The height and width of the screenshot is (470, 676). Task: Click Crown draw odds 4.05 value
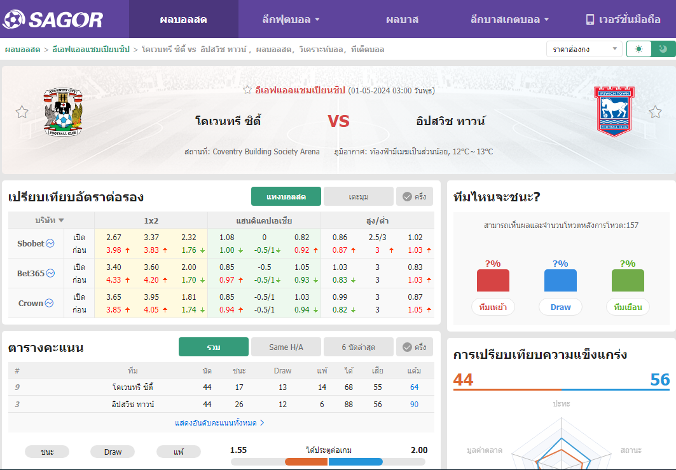click(x=151, y=309)
